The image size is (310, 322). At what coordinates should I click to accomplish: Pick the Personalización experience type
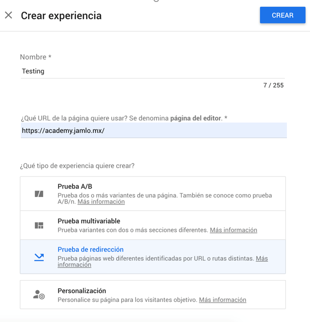coord(81,291)
